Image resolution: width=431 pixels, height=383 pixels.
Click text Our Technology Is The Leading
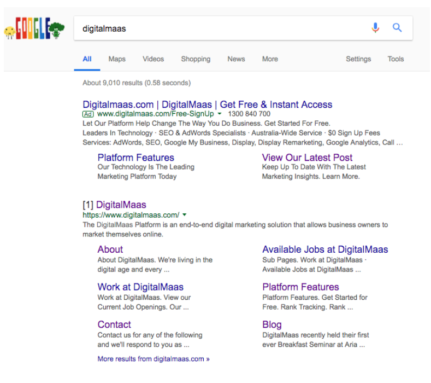(146, 167)
